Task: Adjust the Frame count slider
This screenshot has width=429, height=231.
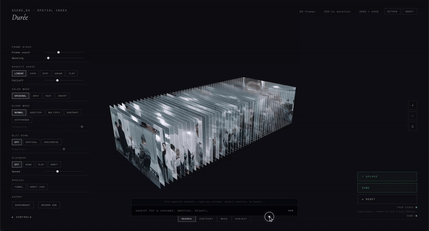Action: pos(64,52)
